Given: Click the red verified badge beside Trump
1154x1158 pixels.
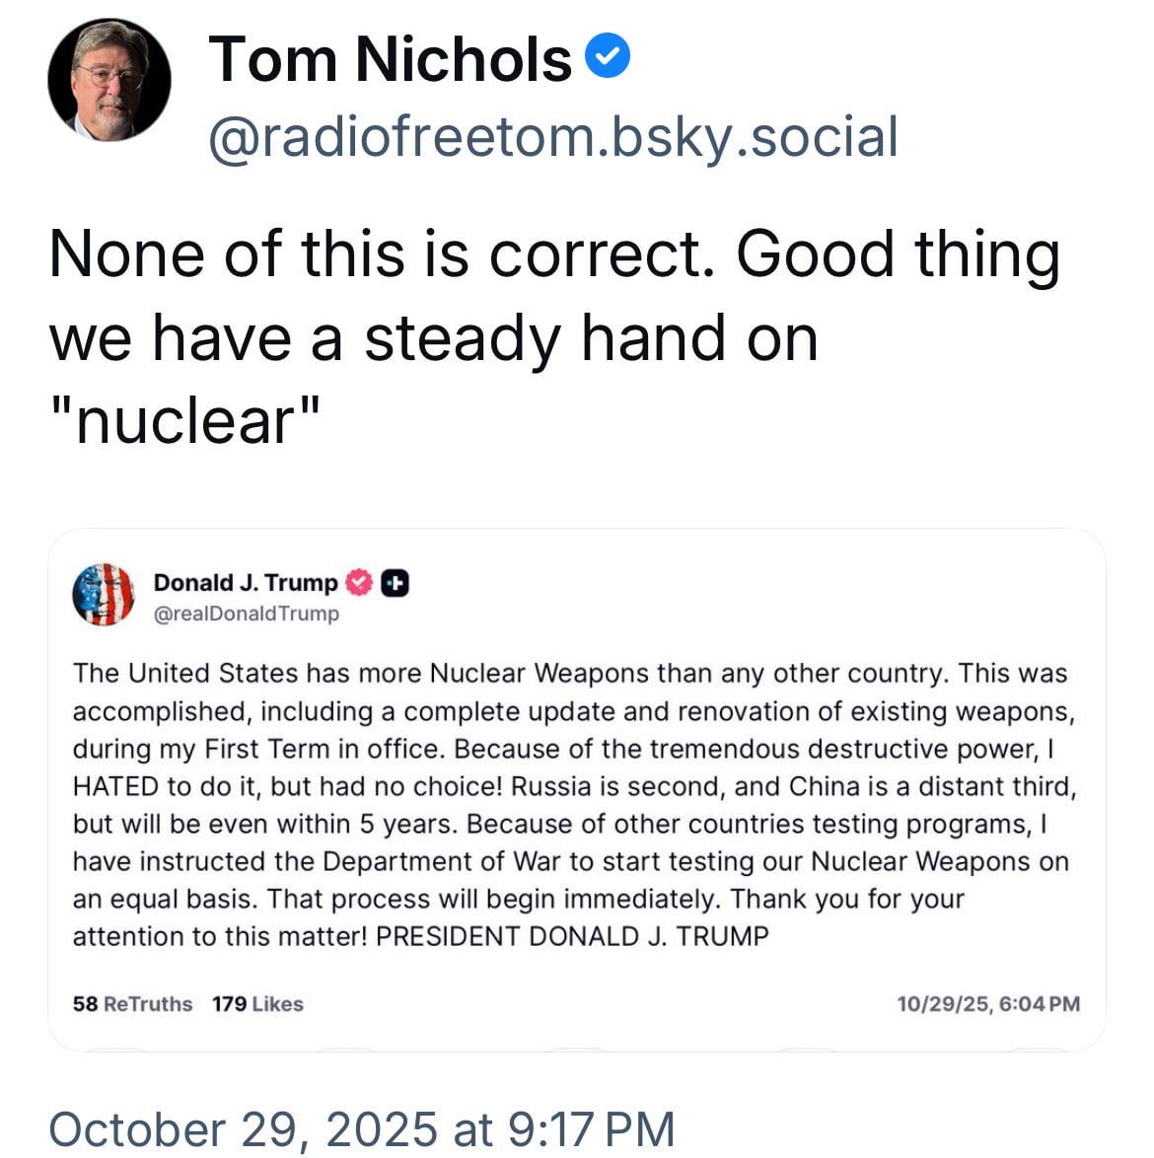Looking at the screenshot, I should [x=359, y=583].
